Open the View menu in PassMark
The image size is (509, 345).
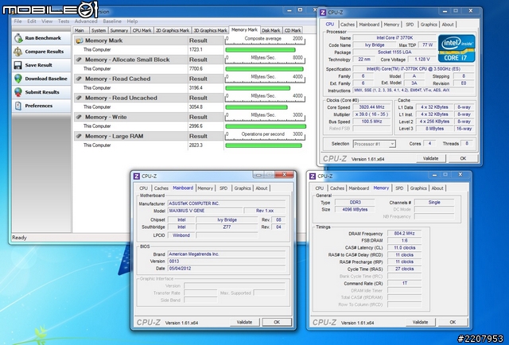pos(47,21)
